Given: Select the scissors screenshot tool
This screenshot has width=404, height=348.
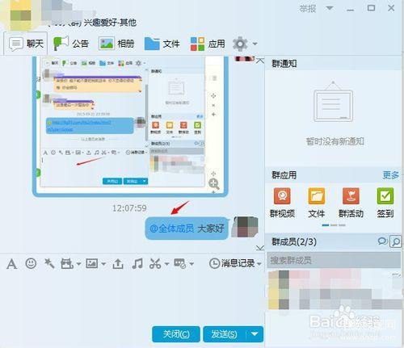Looking at the screenshot, I should pos(155,263).
